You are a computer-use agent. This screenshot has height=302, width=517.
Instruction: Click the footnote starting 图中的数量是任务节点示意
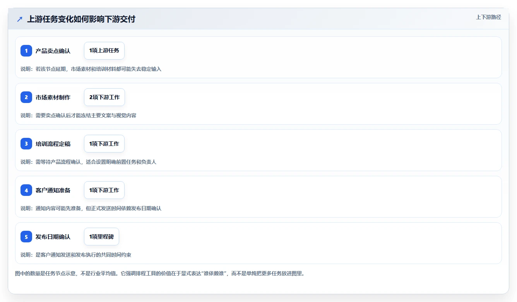click(160, 273)
